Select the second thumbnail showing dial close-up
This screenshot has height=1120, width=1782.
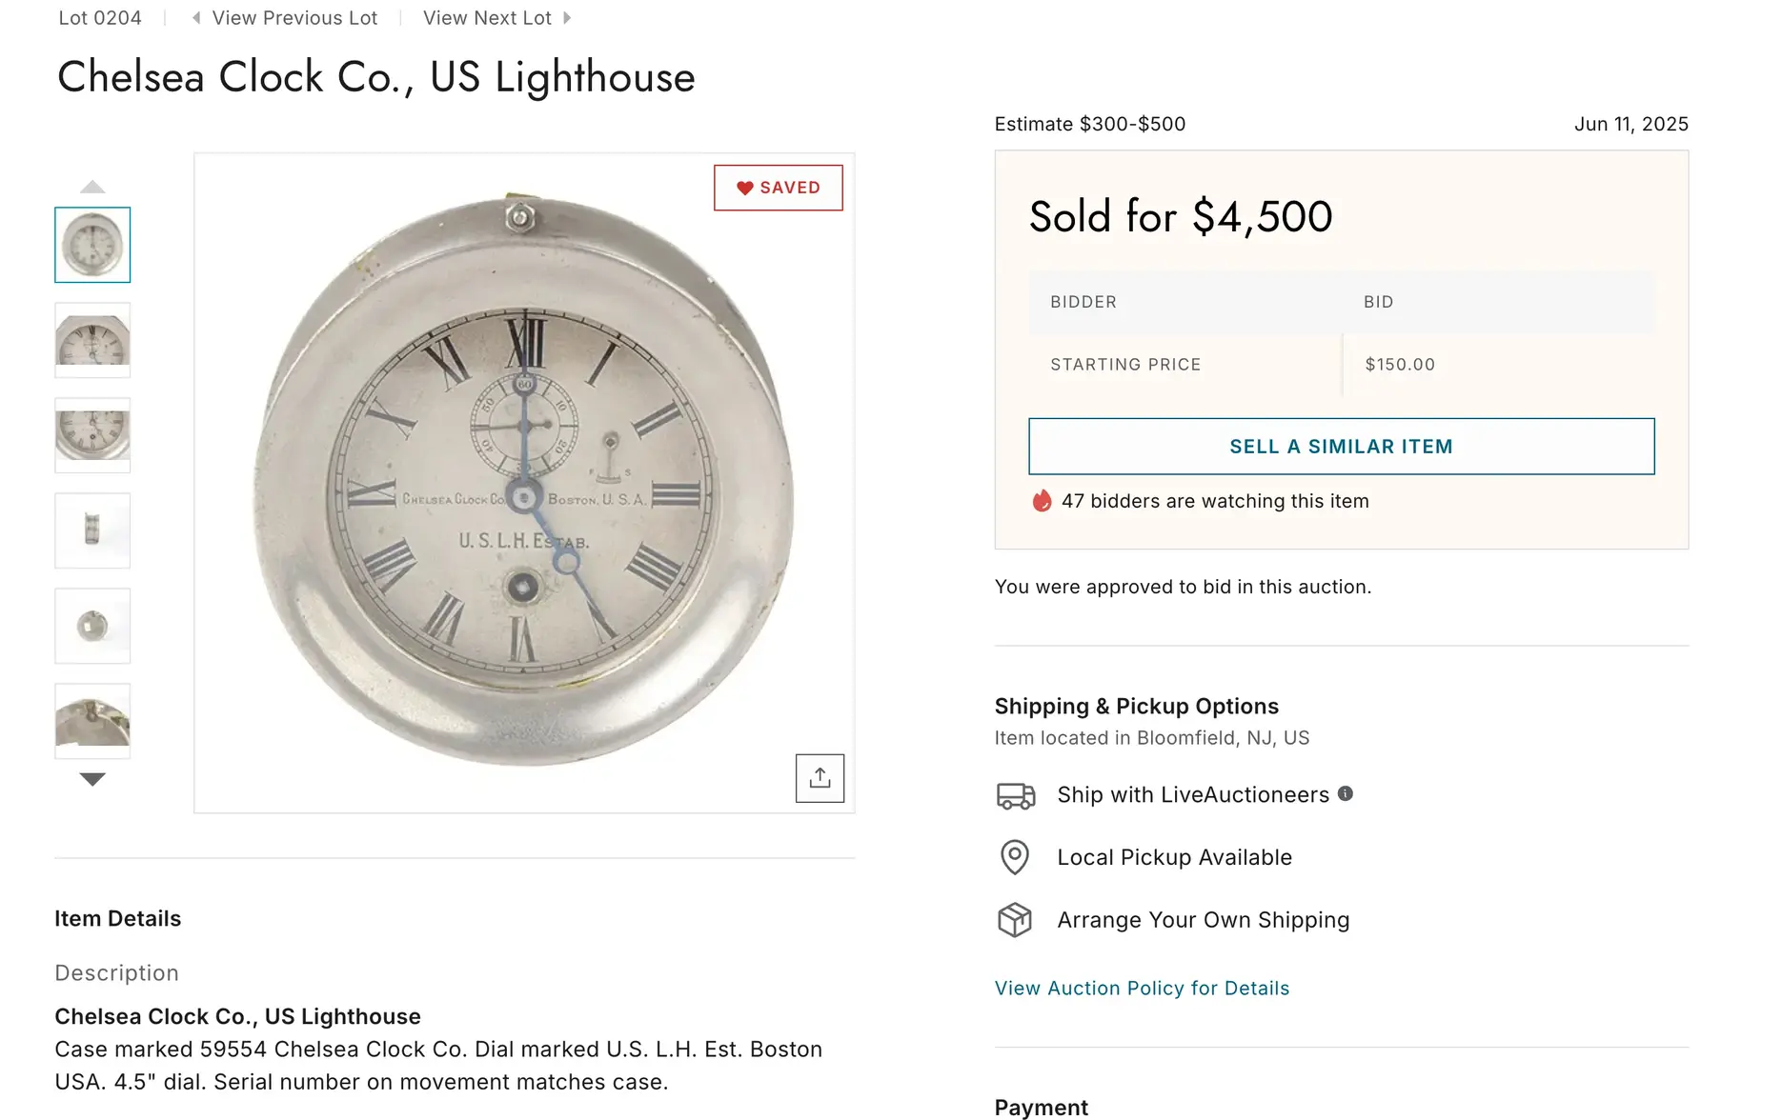pos(92,340)
